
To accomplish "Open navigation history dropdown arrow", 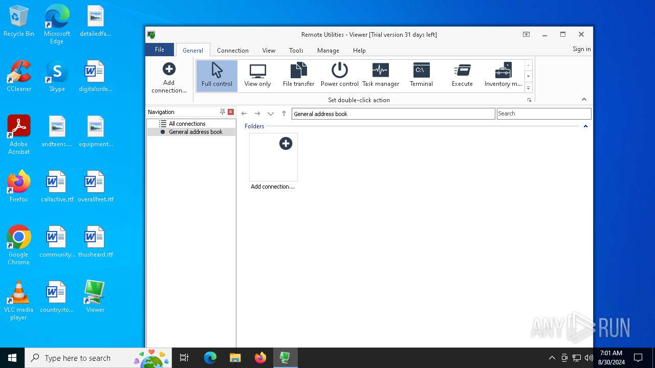I will click(271, 113).
